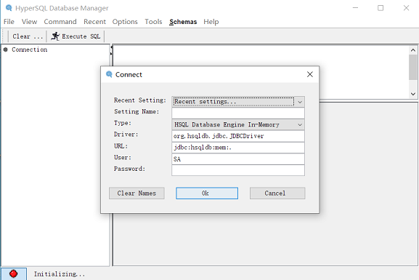Viewport: 419px width, 280px height.
Task: Click the Connect dialog magnifier icon
Action: (x=109, y=74)
